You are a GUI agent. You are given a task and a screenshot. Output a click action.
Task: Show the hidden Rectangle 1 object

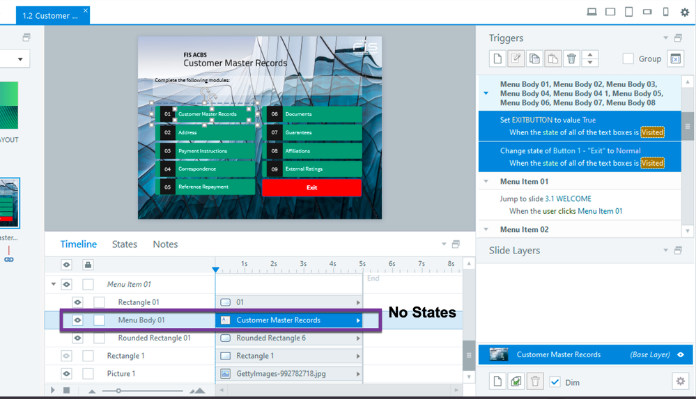point(67,356)
